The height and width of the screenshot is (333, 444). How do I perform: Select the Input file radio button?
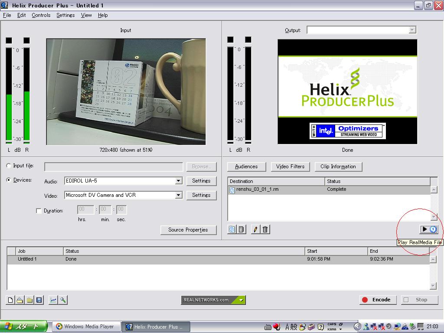click(9, 166)
